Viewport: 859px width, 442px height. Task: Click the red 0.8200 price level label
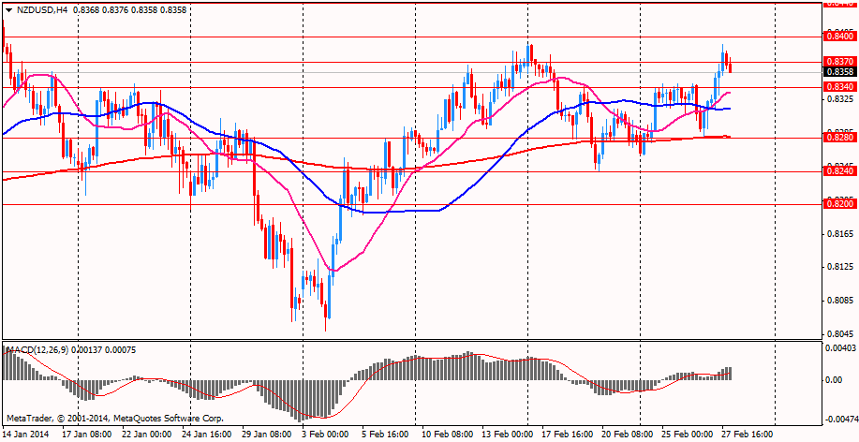coord(838,203)
